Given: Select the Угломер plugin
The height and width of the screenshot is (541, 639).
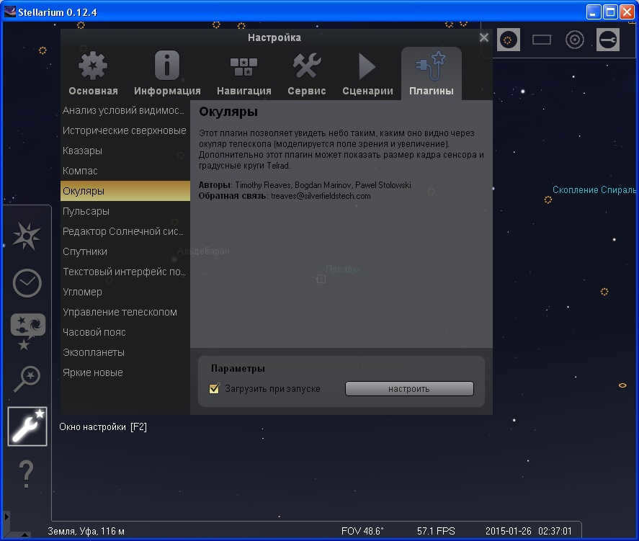Looking at the screenshot, I should point(125,292).
